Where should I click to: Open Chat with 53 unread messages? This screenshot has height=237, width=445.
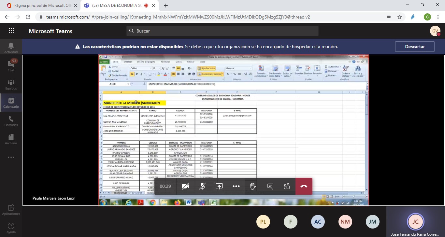11,66
